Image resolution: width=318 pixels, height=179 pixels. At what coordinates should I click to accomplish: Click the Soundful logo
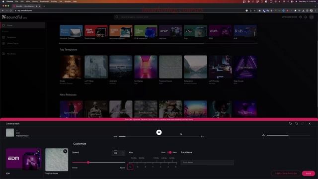pyautogui.click(x=14, y=17)
